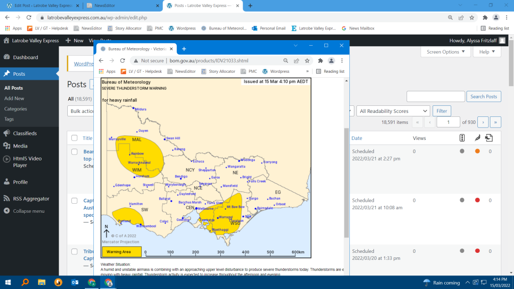Open Rain coming weather widget

coord(442,282)
